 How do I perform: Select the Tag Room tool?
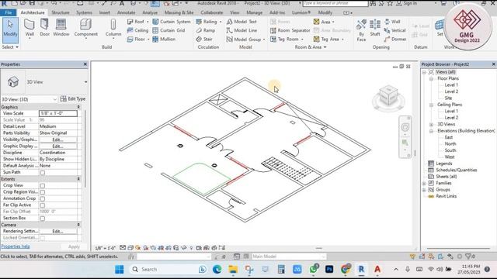pos(287,40)
